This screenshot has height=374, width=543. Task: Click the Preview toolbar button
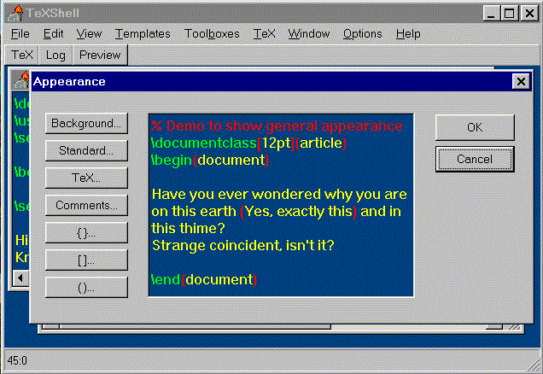tap(100, 55)
